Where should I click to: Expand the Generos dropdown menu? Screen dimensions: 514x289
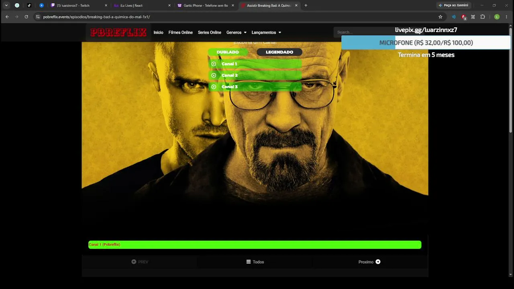[x=237, y=33]
